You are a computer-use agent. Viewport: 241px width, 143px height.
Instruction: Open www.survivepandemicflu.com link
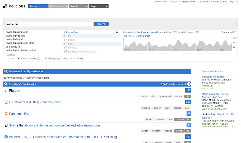[x=218, y=126]
